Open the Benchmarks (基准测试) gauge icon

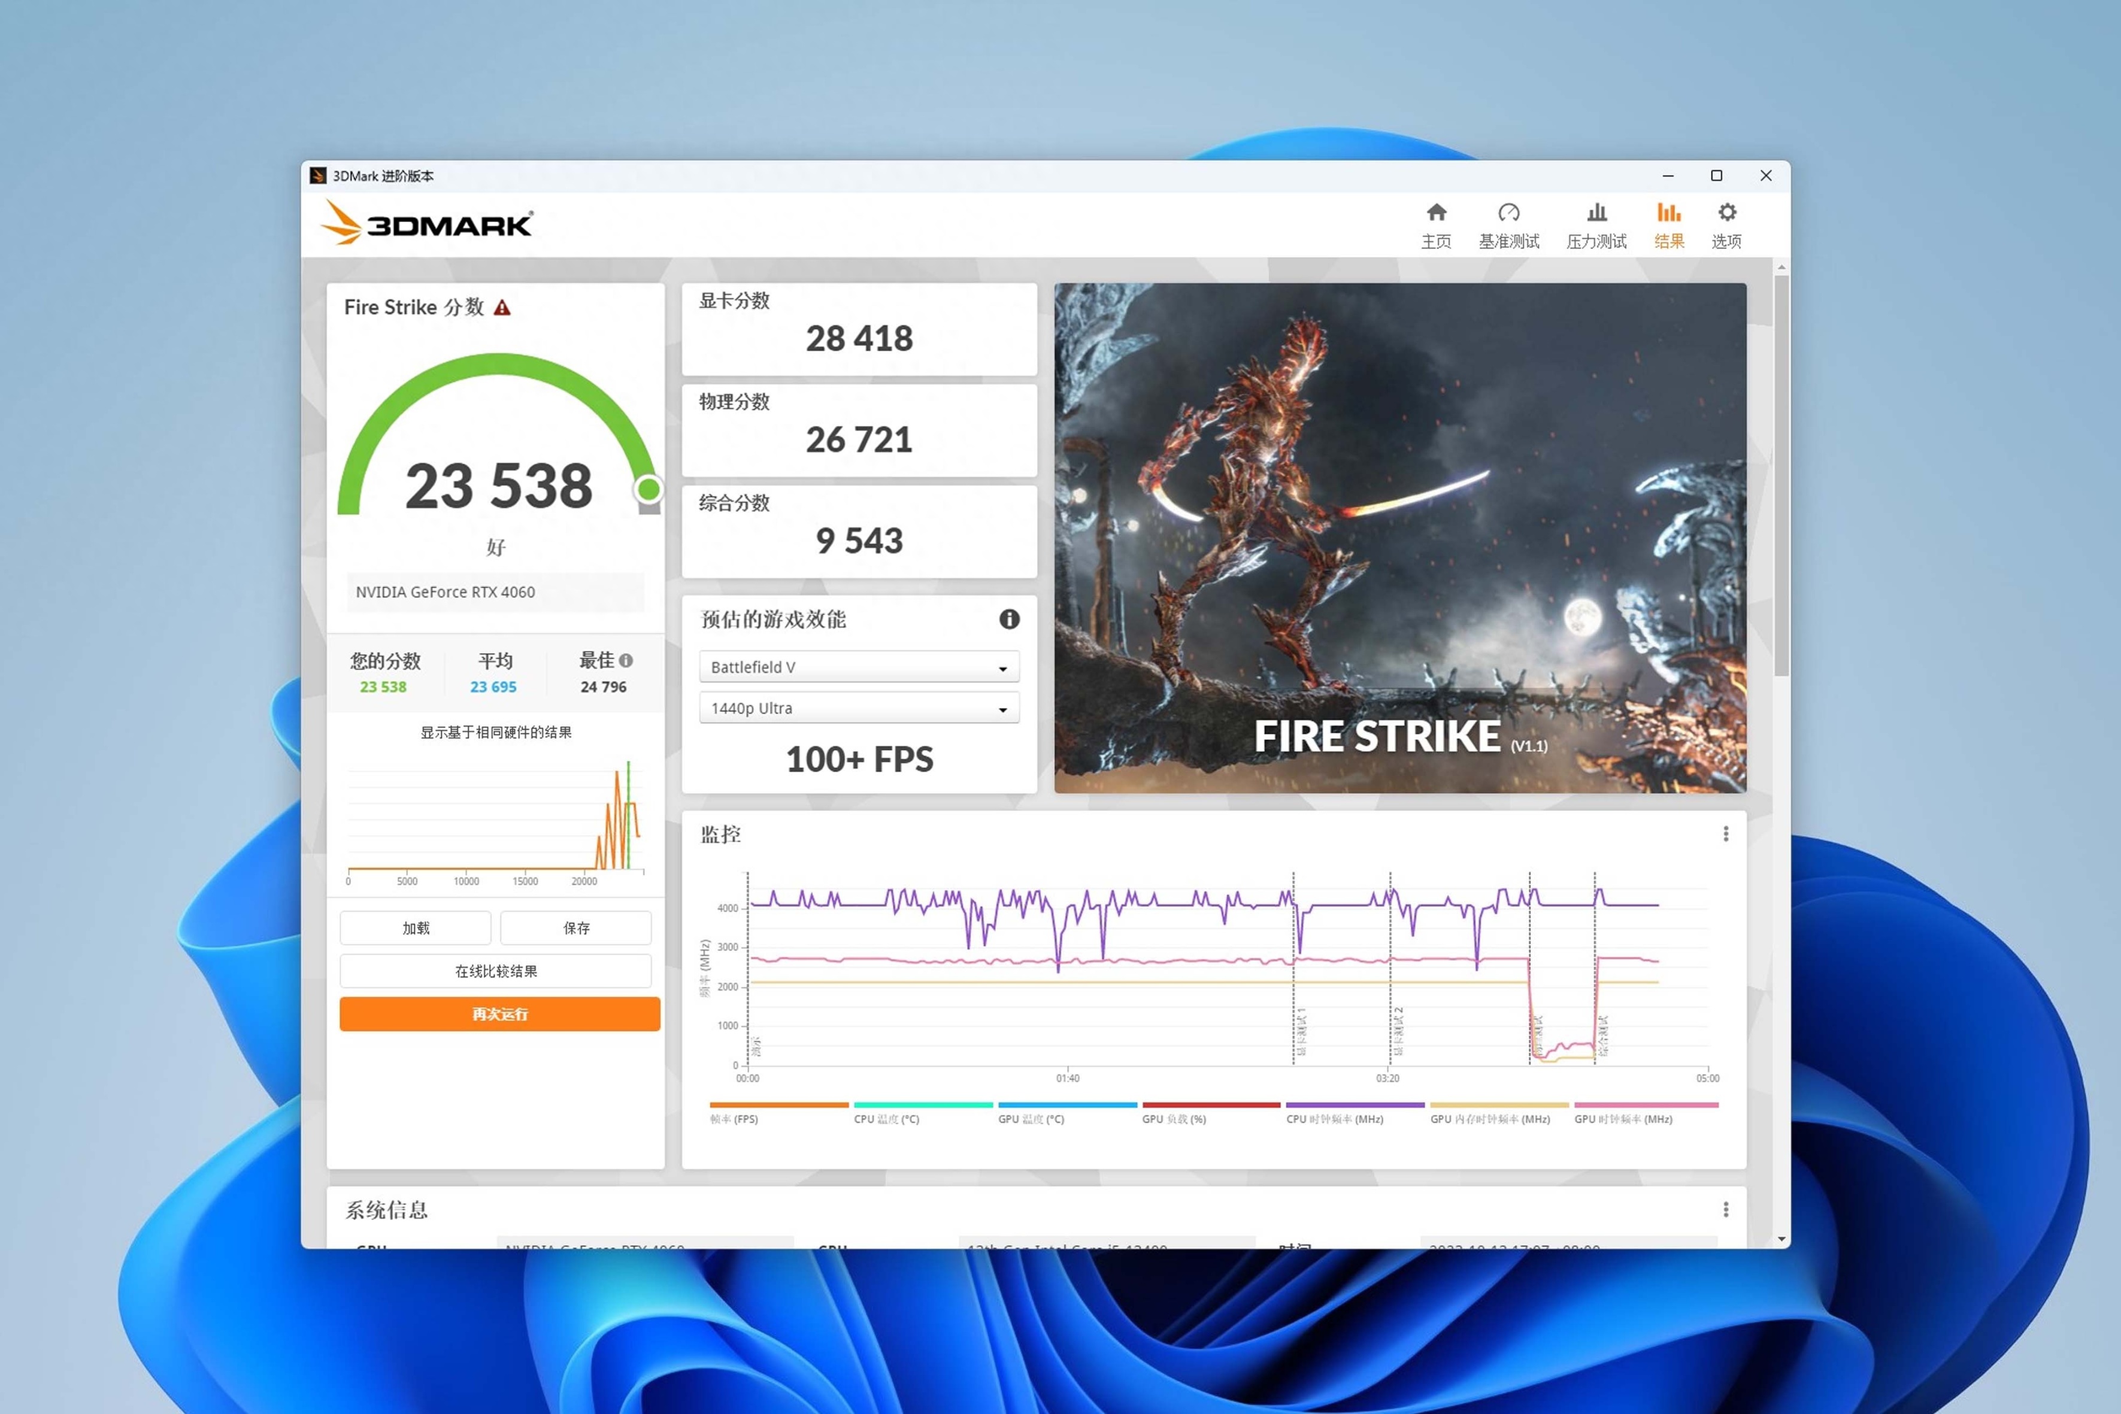1508,214
